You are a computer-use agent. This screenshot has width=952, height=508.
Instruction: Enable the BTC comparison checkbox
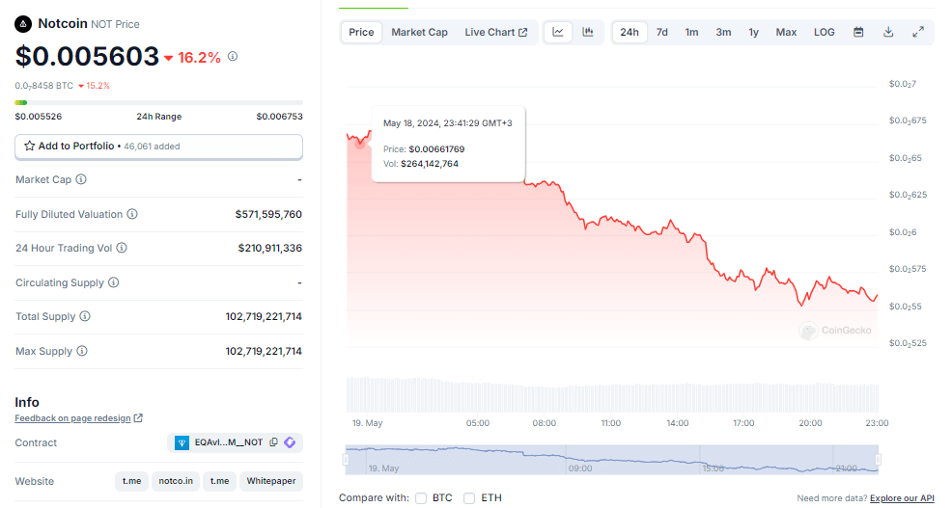click(421, 498)
